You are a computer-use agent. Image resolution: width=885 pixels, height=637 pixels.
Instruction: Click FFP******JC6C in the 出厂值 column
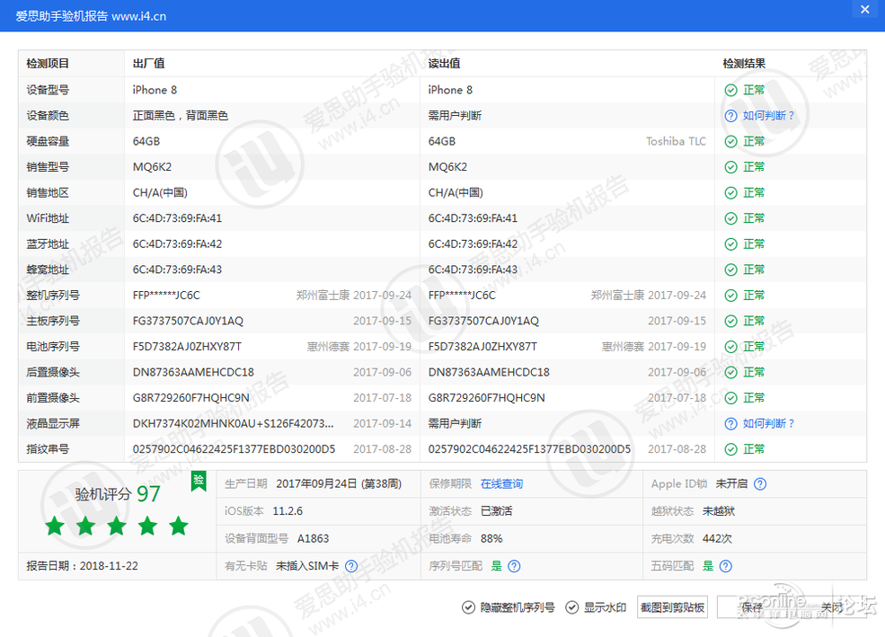(166, 296)
